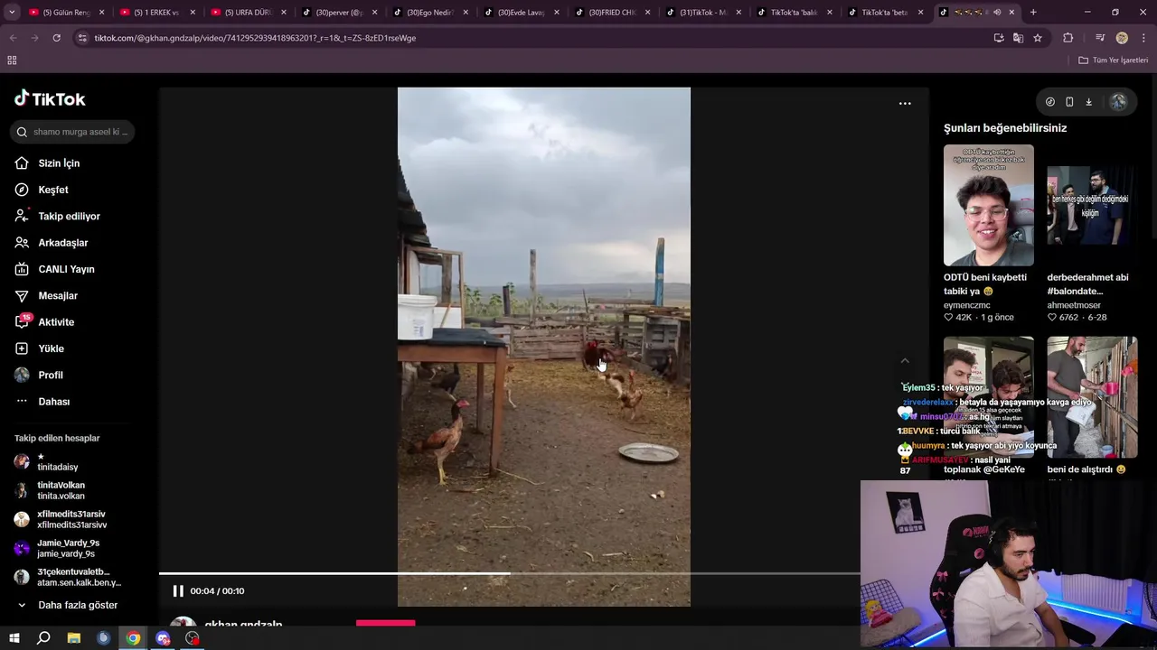The image size is (1157, 650).
Task: Mute the audio-playing tab
Action: click(997, 13)
